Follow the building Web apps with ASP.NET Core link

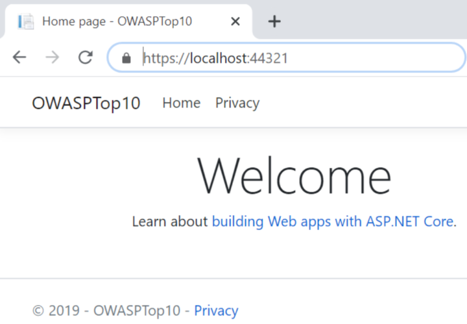(x=332, y=221)
